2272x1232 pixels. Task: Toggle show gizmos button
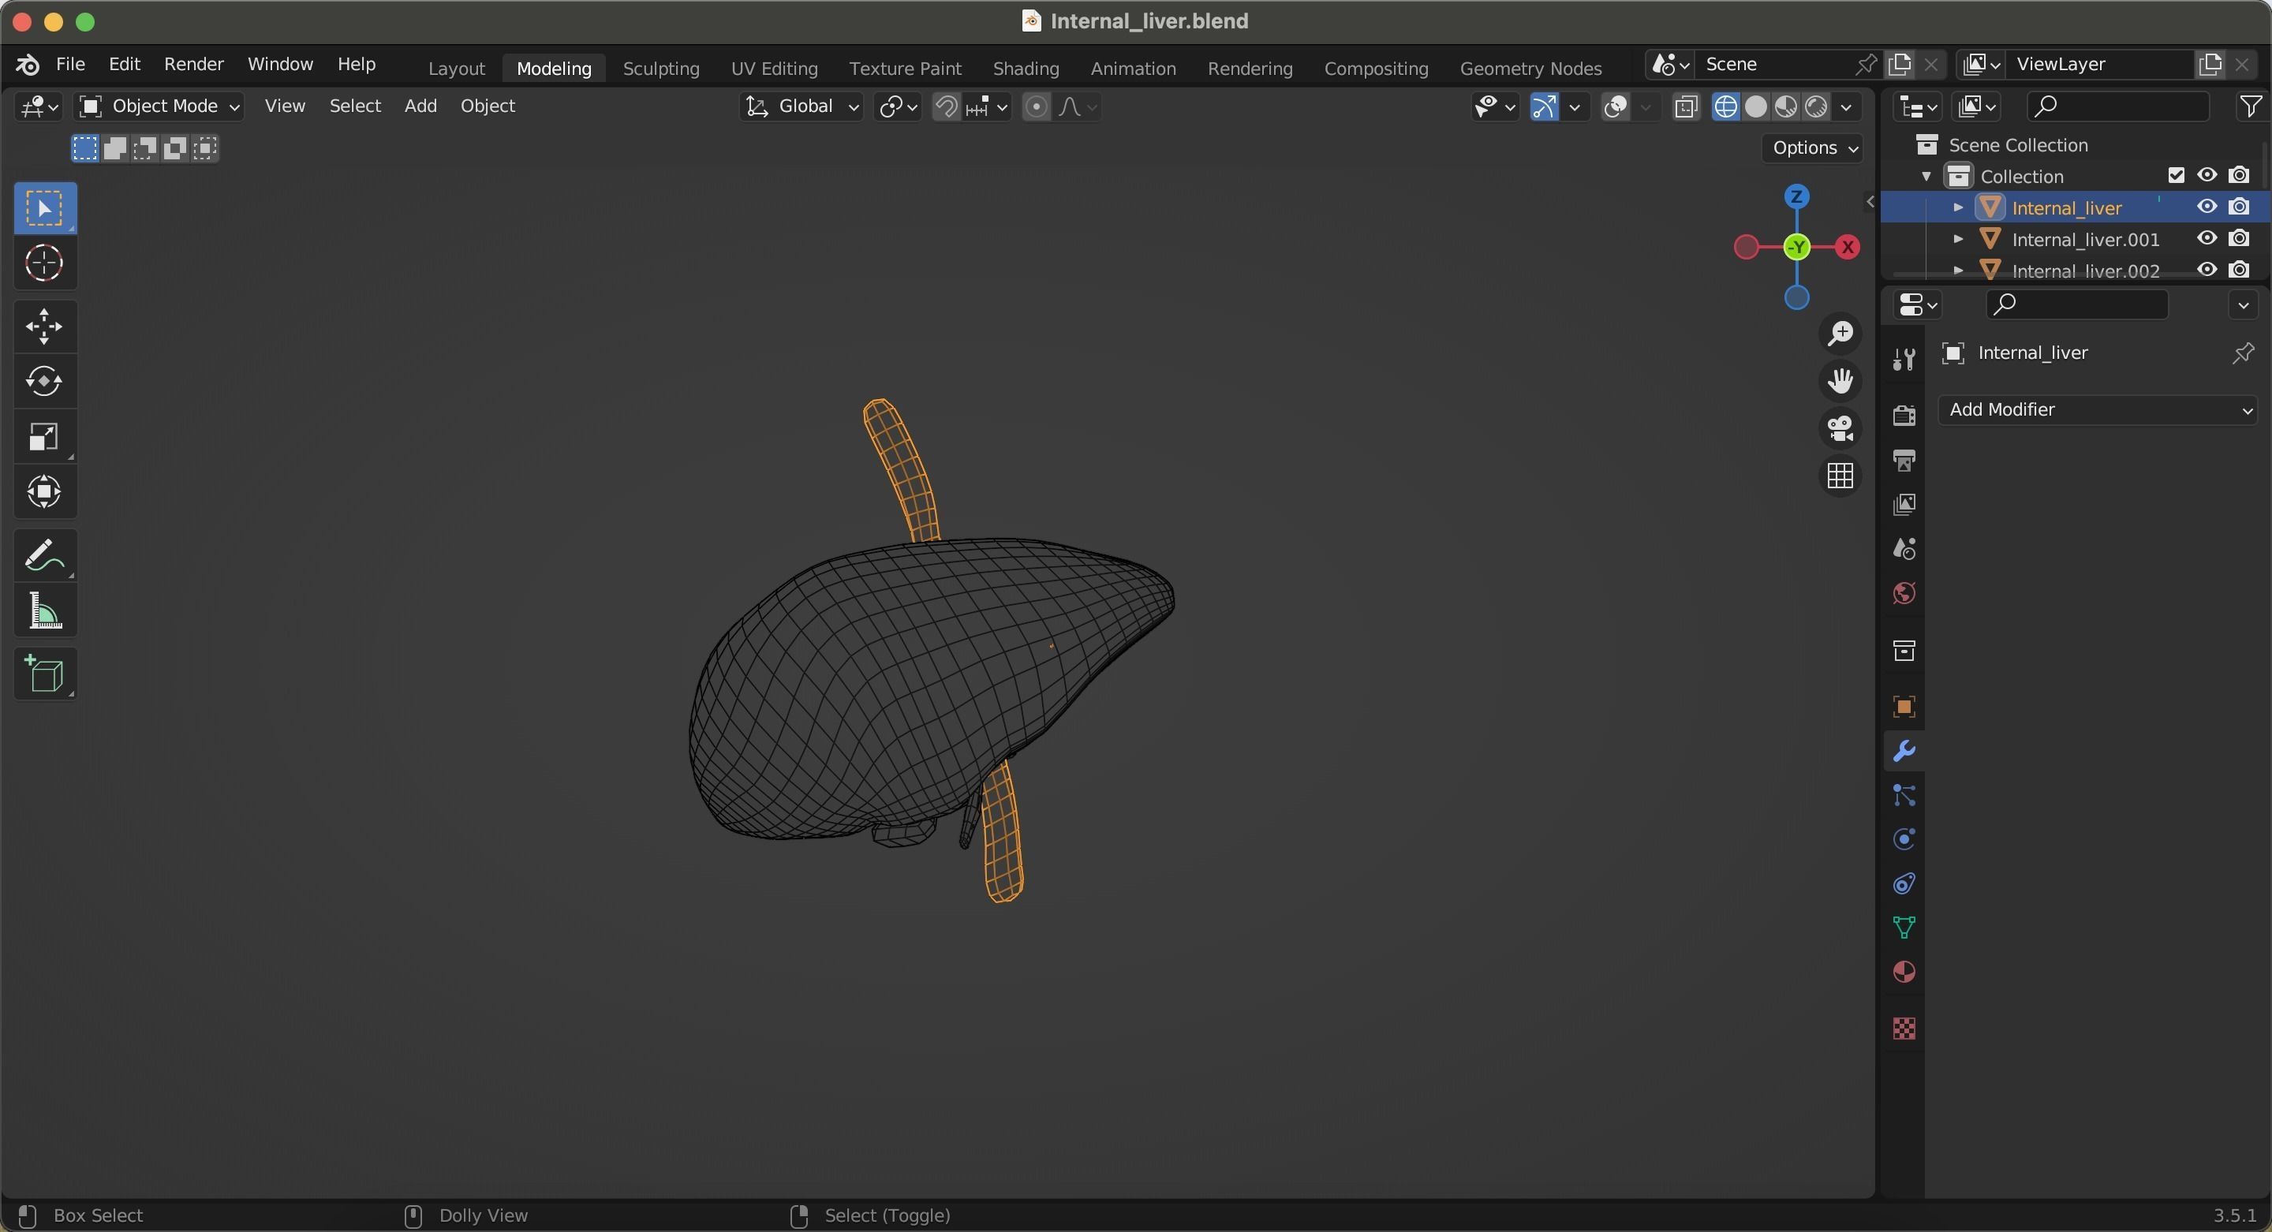click(x=1545, y=106)
